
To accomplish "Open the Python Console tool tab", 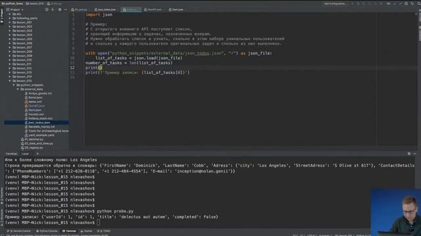I will [x=47, y=231].
